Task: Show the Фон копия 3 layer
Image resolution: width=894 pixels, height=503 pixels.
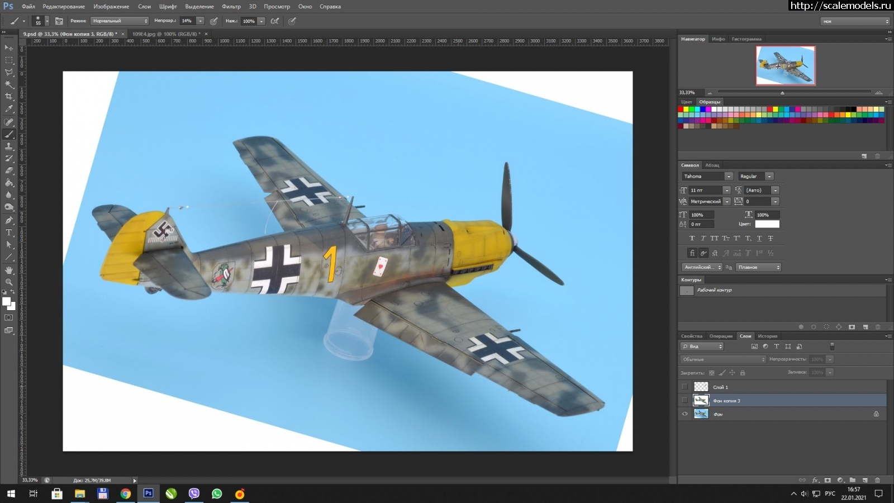Action: coord(685,400)
